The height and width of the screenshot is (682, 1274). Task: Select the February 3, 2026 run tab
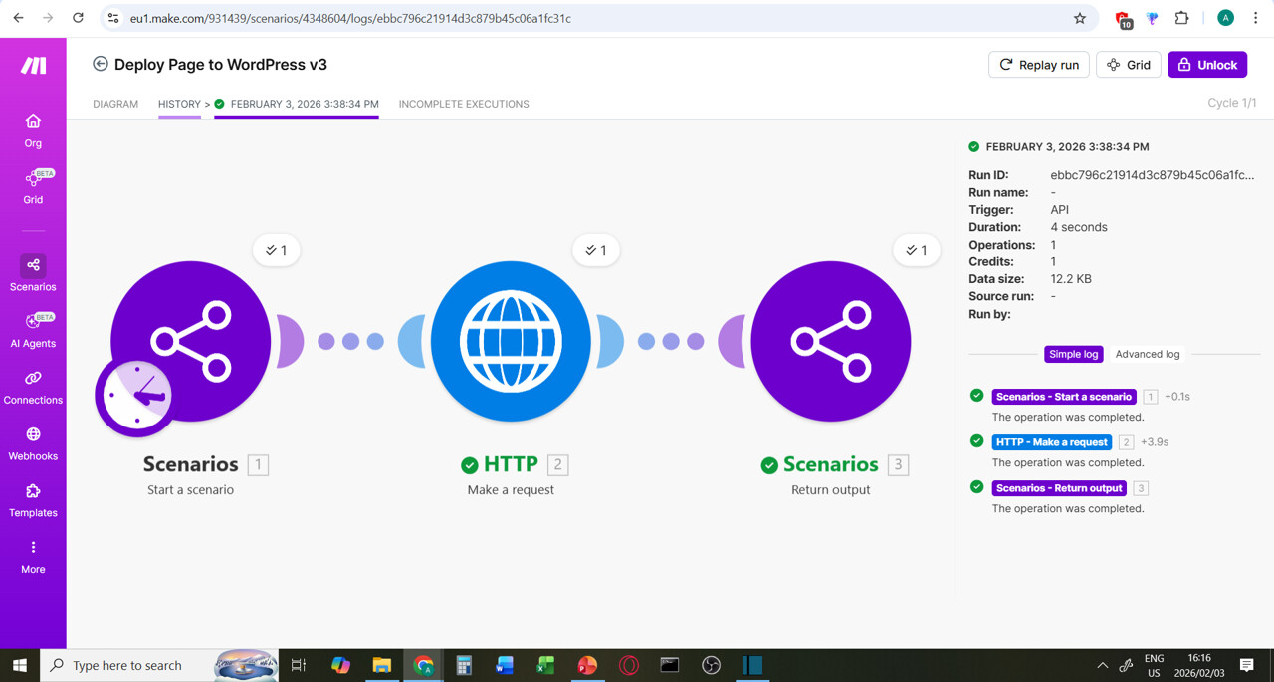click(x=297, y=104)
